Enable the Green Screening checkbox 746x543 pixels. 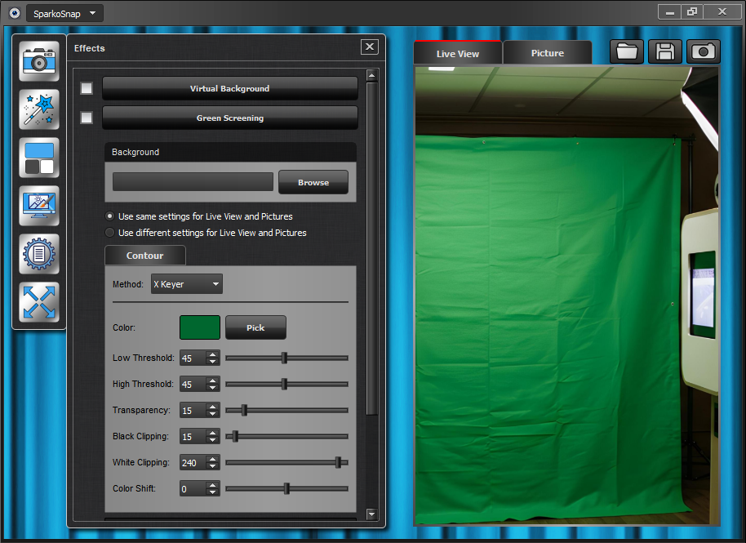tap(87, 118)
